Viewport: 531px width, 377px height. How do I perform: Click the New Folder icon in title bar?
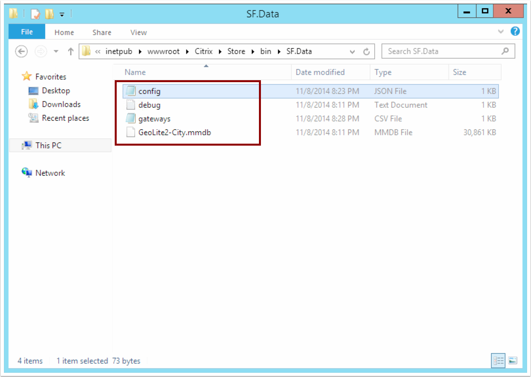(49, 14)
